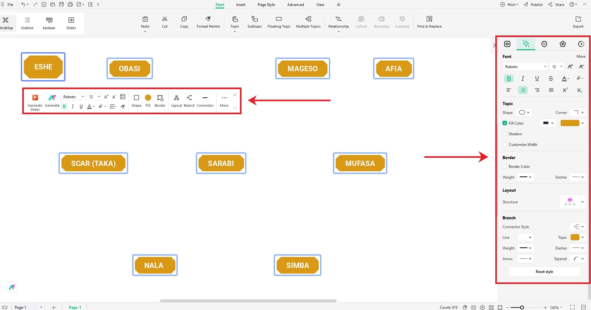Select the MUFASA topic node

(360, 163)
